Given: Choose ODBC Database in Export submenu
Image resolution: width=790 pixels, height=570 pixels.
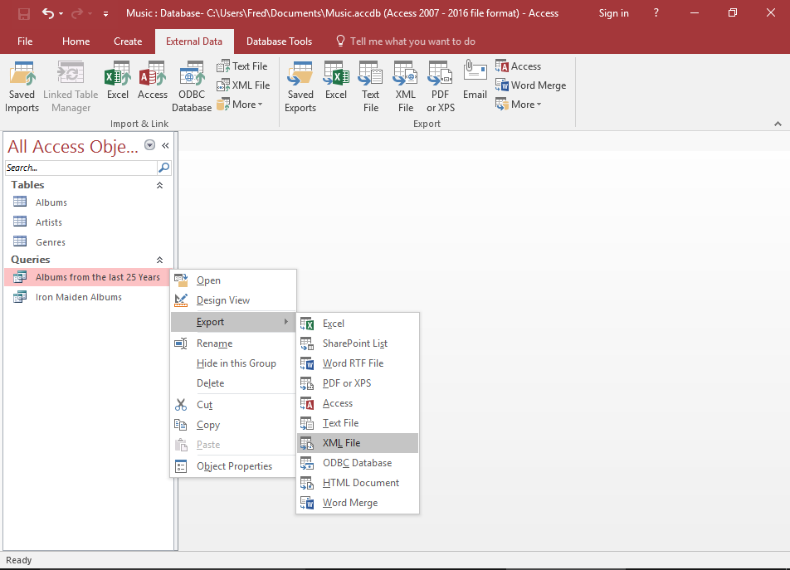Looking at the screenshot, I should pos(358,463).
